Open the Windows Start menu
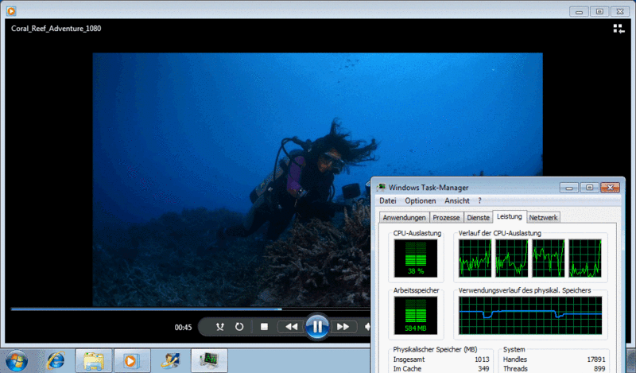The width and height of the screenshot is (636, 373). (x=15, y=360)
